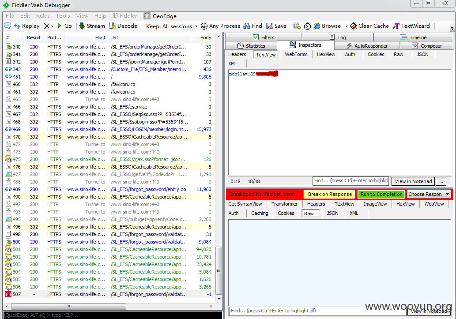
Task: Select response ImageView tab
Action: [375, 204]
